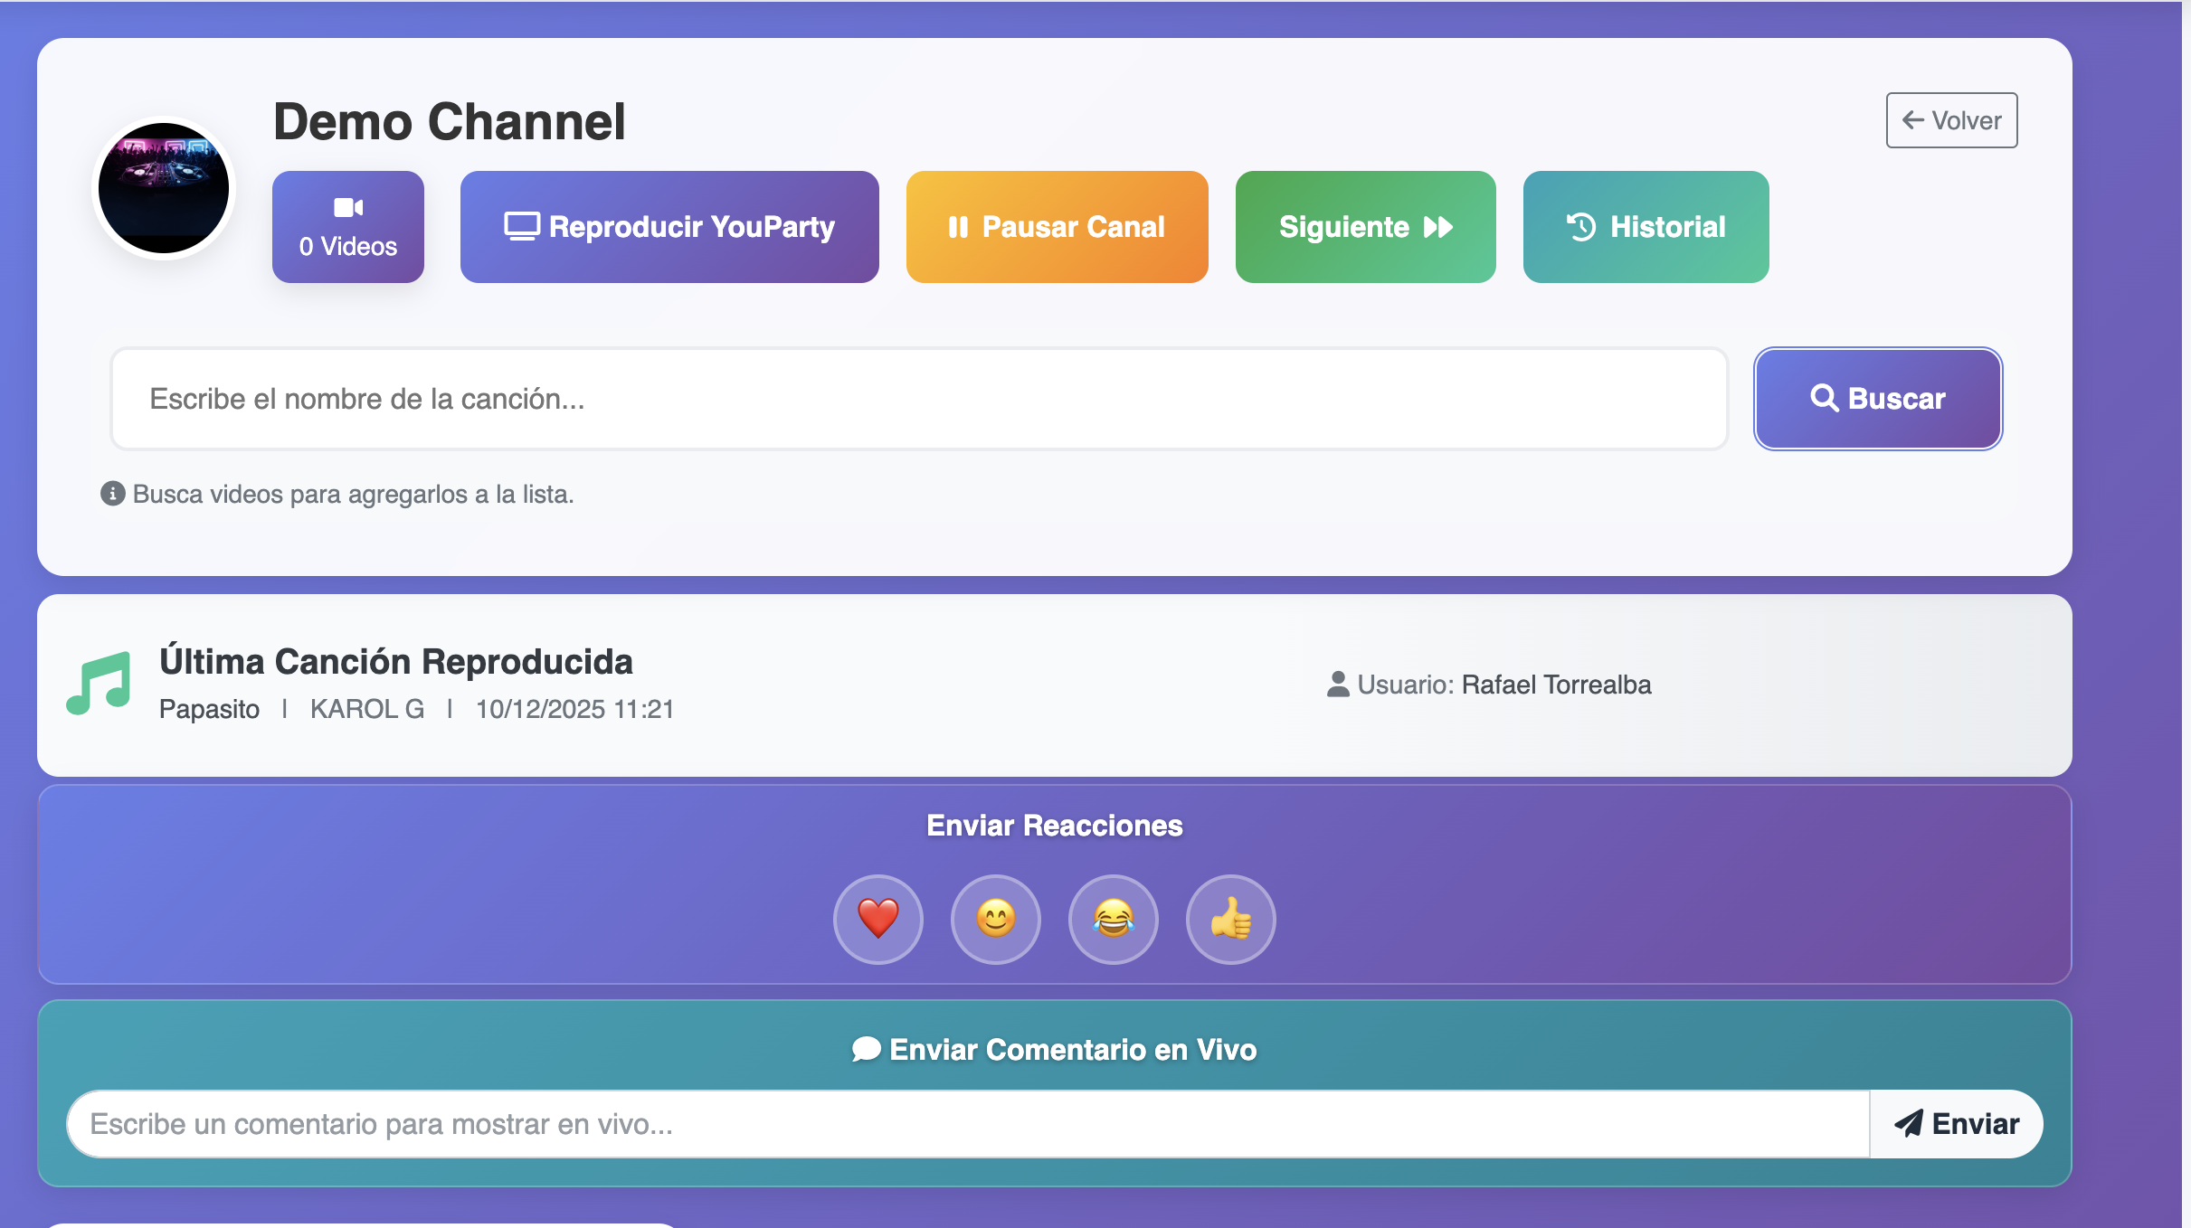Viewport: 2191px width, 1228px height.
Task: Click the Demo Channel title heading
Action: tap(450, 122)
